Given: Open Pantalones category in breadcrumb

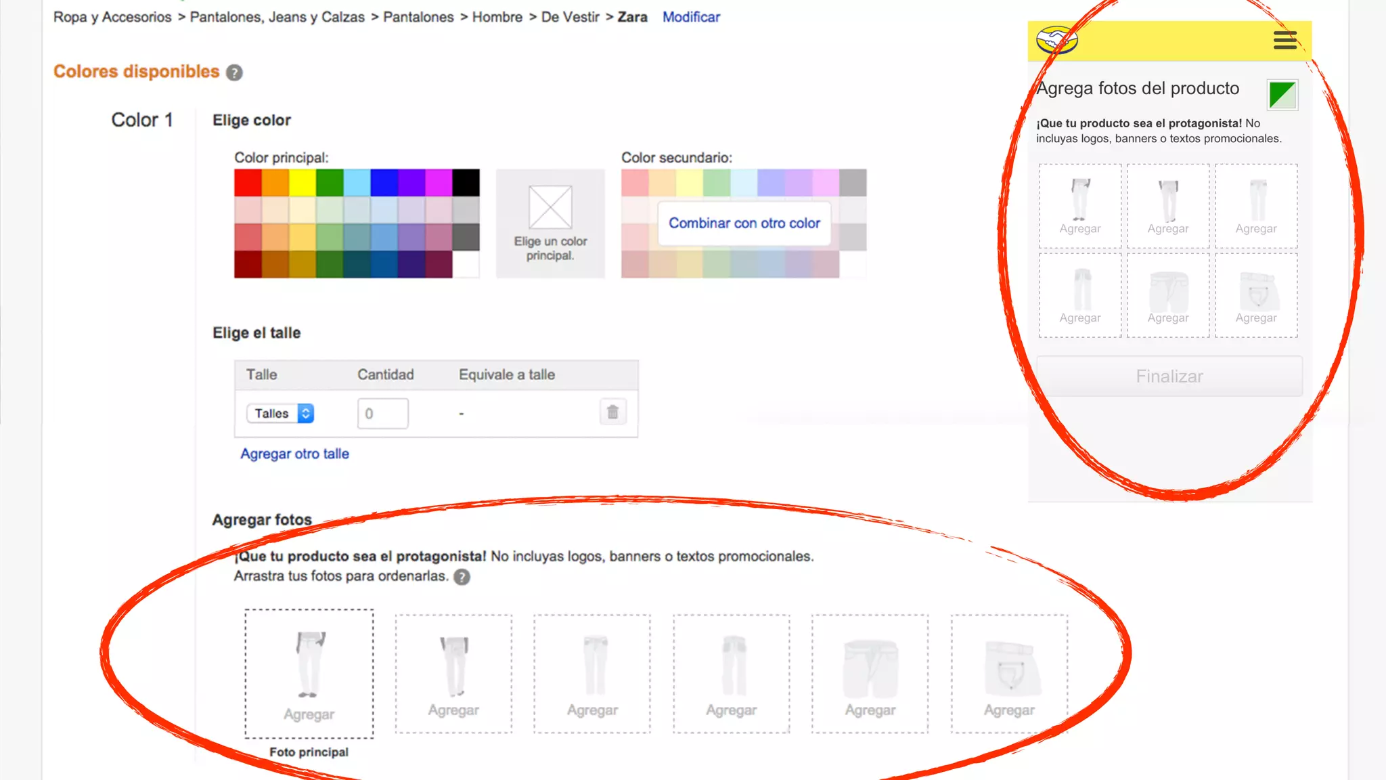Looking at the screenshot, I should (418, 17).
